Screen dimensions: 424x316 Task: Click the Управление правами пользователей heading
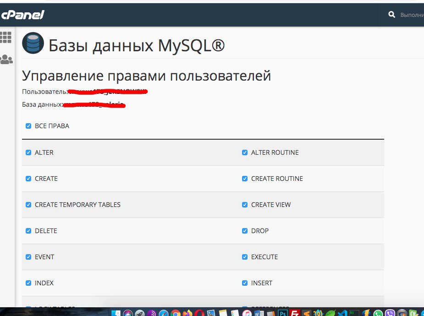(146, 76)
